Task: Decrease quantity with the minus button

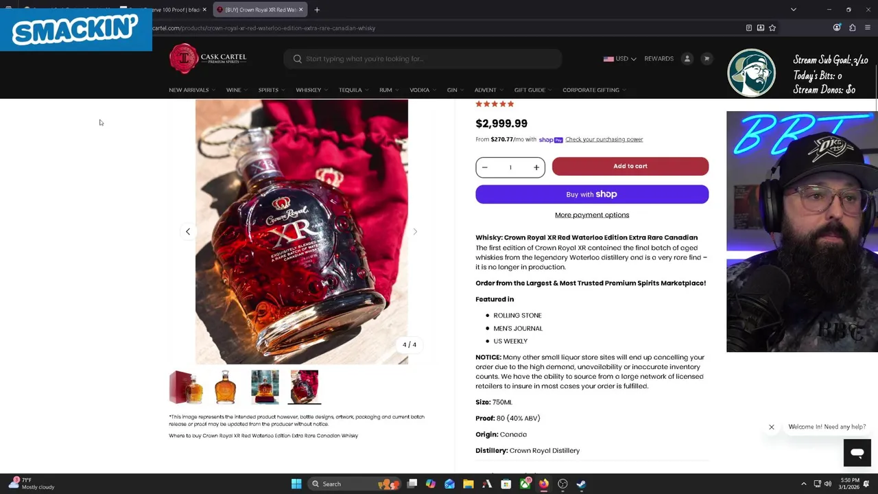Action: point(484,167)
